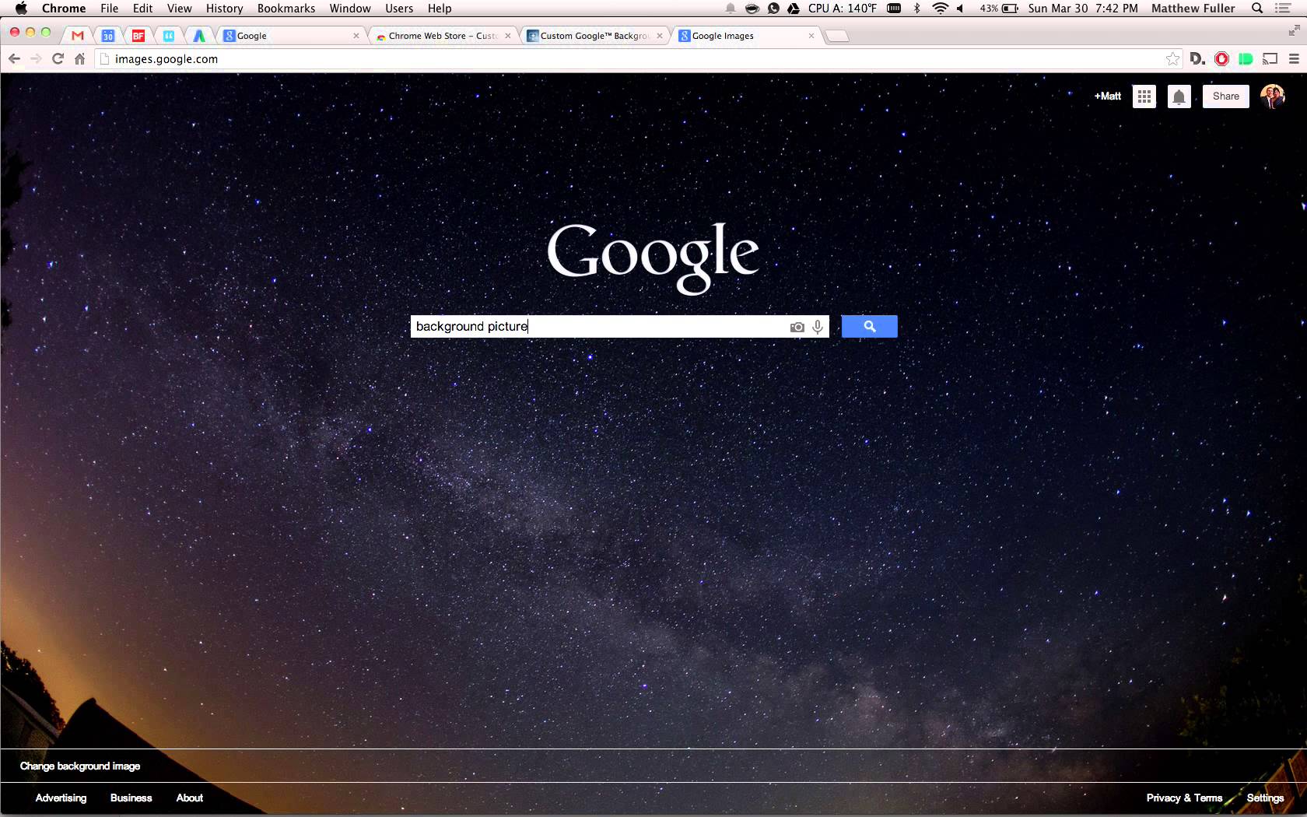1307x817 pixels.
Task: Close the Google Images tab
Action: pyautogui.click(x=811, y=36)
